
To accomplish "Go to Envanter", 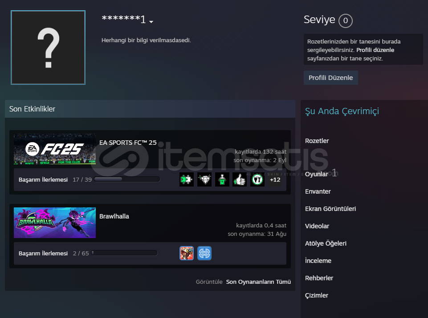I will pos(318,191).
